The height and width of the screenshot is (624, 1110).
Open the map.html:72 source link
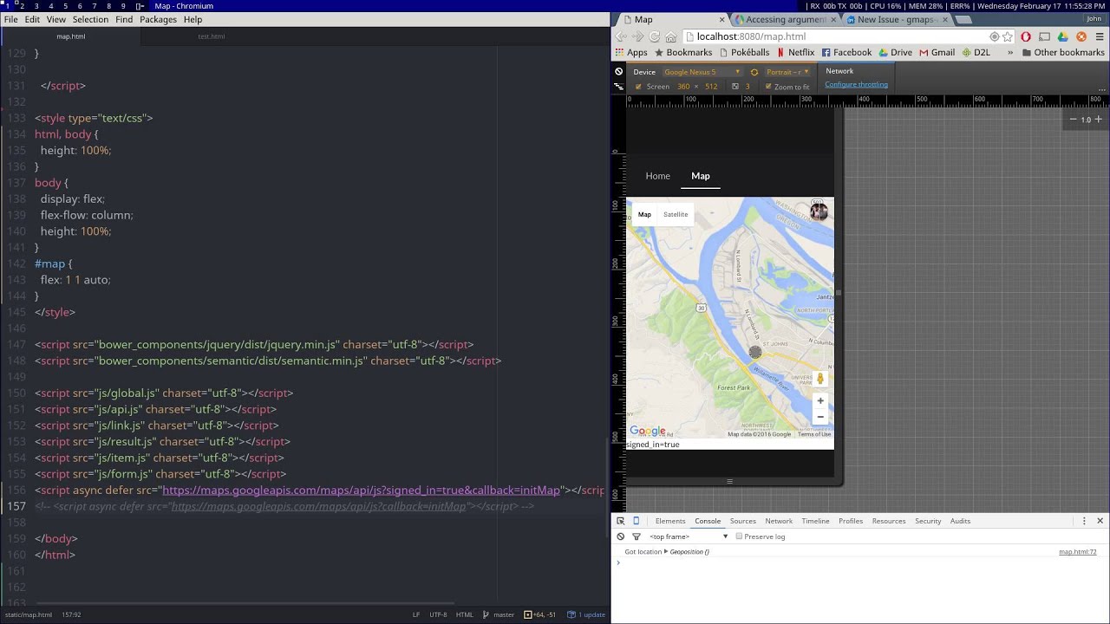(1077, 552)
